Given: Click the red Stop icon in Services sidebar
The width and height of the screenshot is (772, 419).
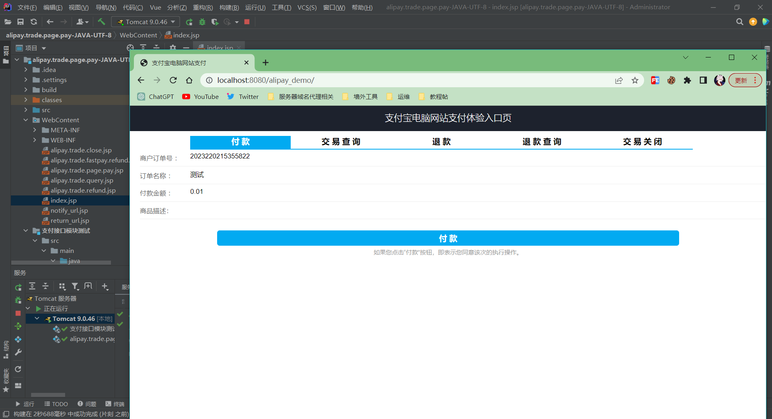Looking at the screenshot, I should tap(18, 313).
